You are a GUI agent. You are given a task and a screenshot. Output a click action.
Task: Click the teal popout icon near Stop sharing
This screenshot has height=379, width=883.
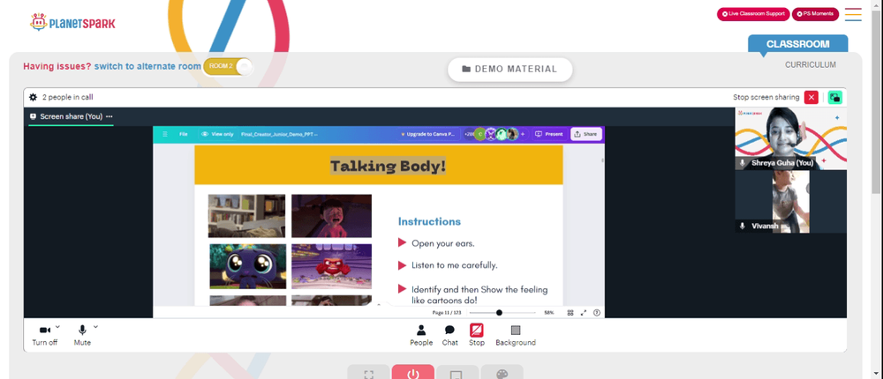pyautogui.click(x=835, y=97)
